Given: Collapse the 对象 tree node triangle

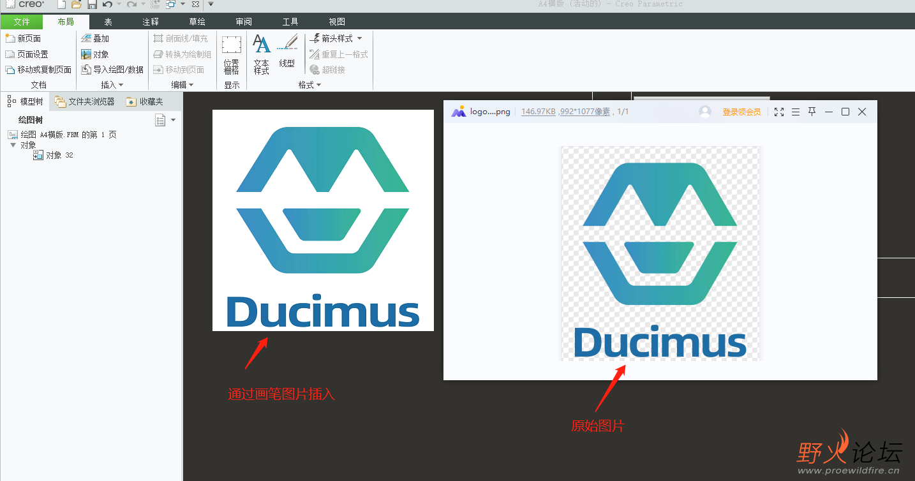Looking at the screenshot, I should (13, 145).
